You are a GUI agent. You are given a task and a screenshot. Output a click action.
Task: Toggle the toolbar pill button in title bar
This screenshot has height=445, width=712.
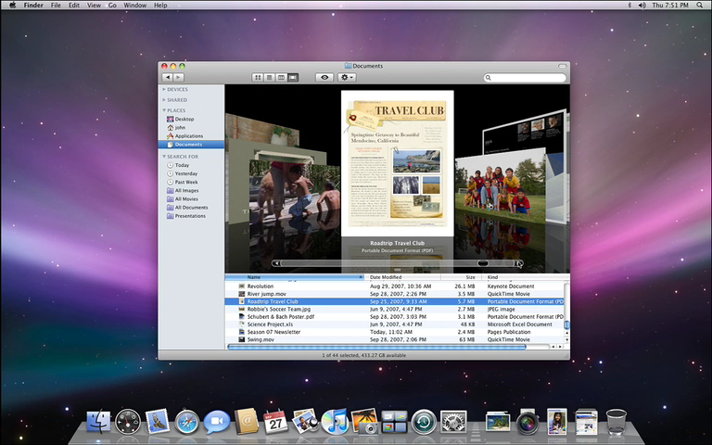(562, 67)
